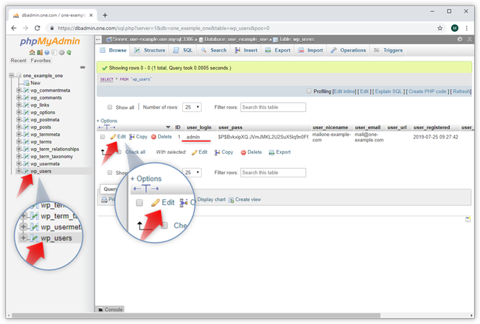Tick the top Show all checkbox
The width and height of the screenshot is (480, 324).
point(110,107)
